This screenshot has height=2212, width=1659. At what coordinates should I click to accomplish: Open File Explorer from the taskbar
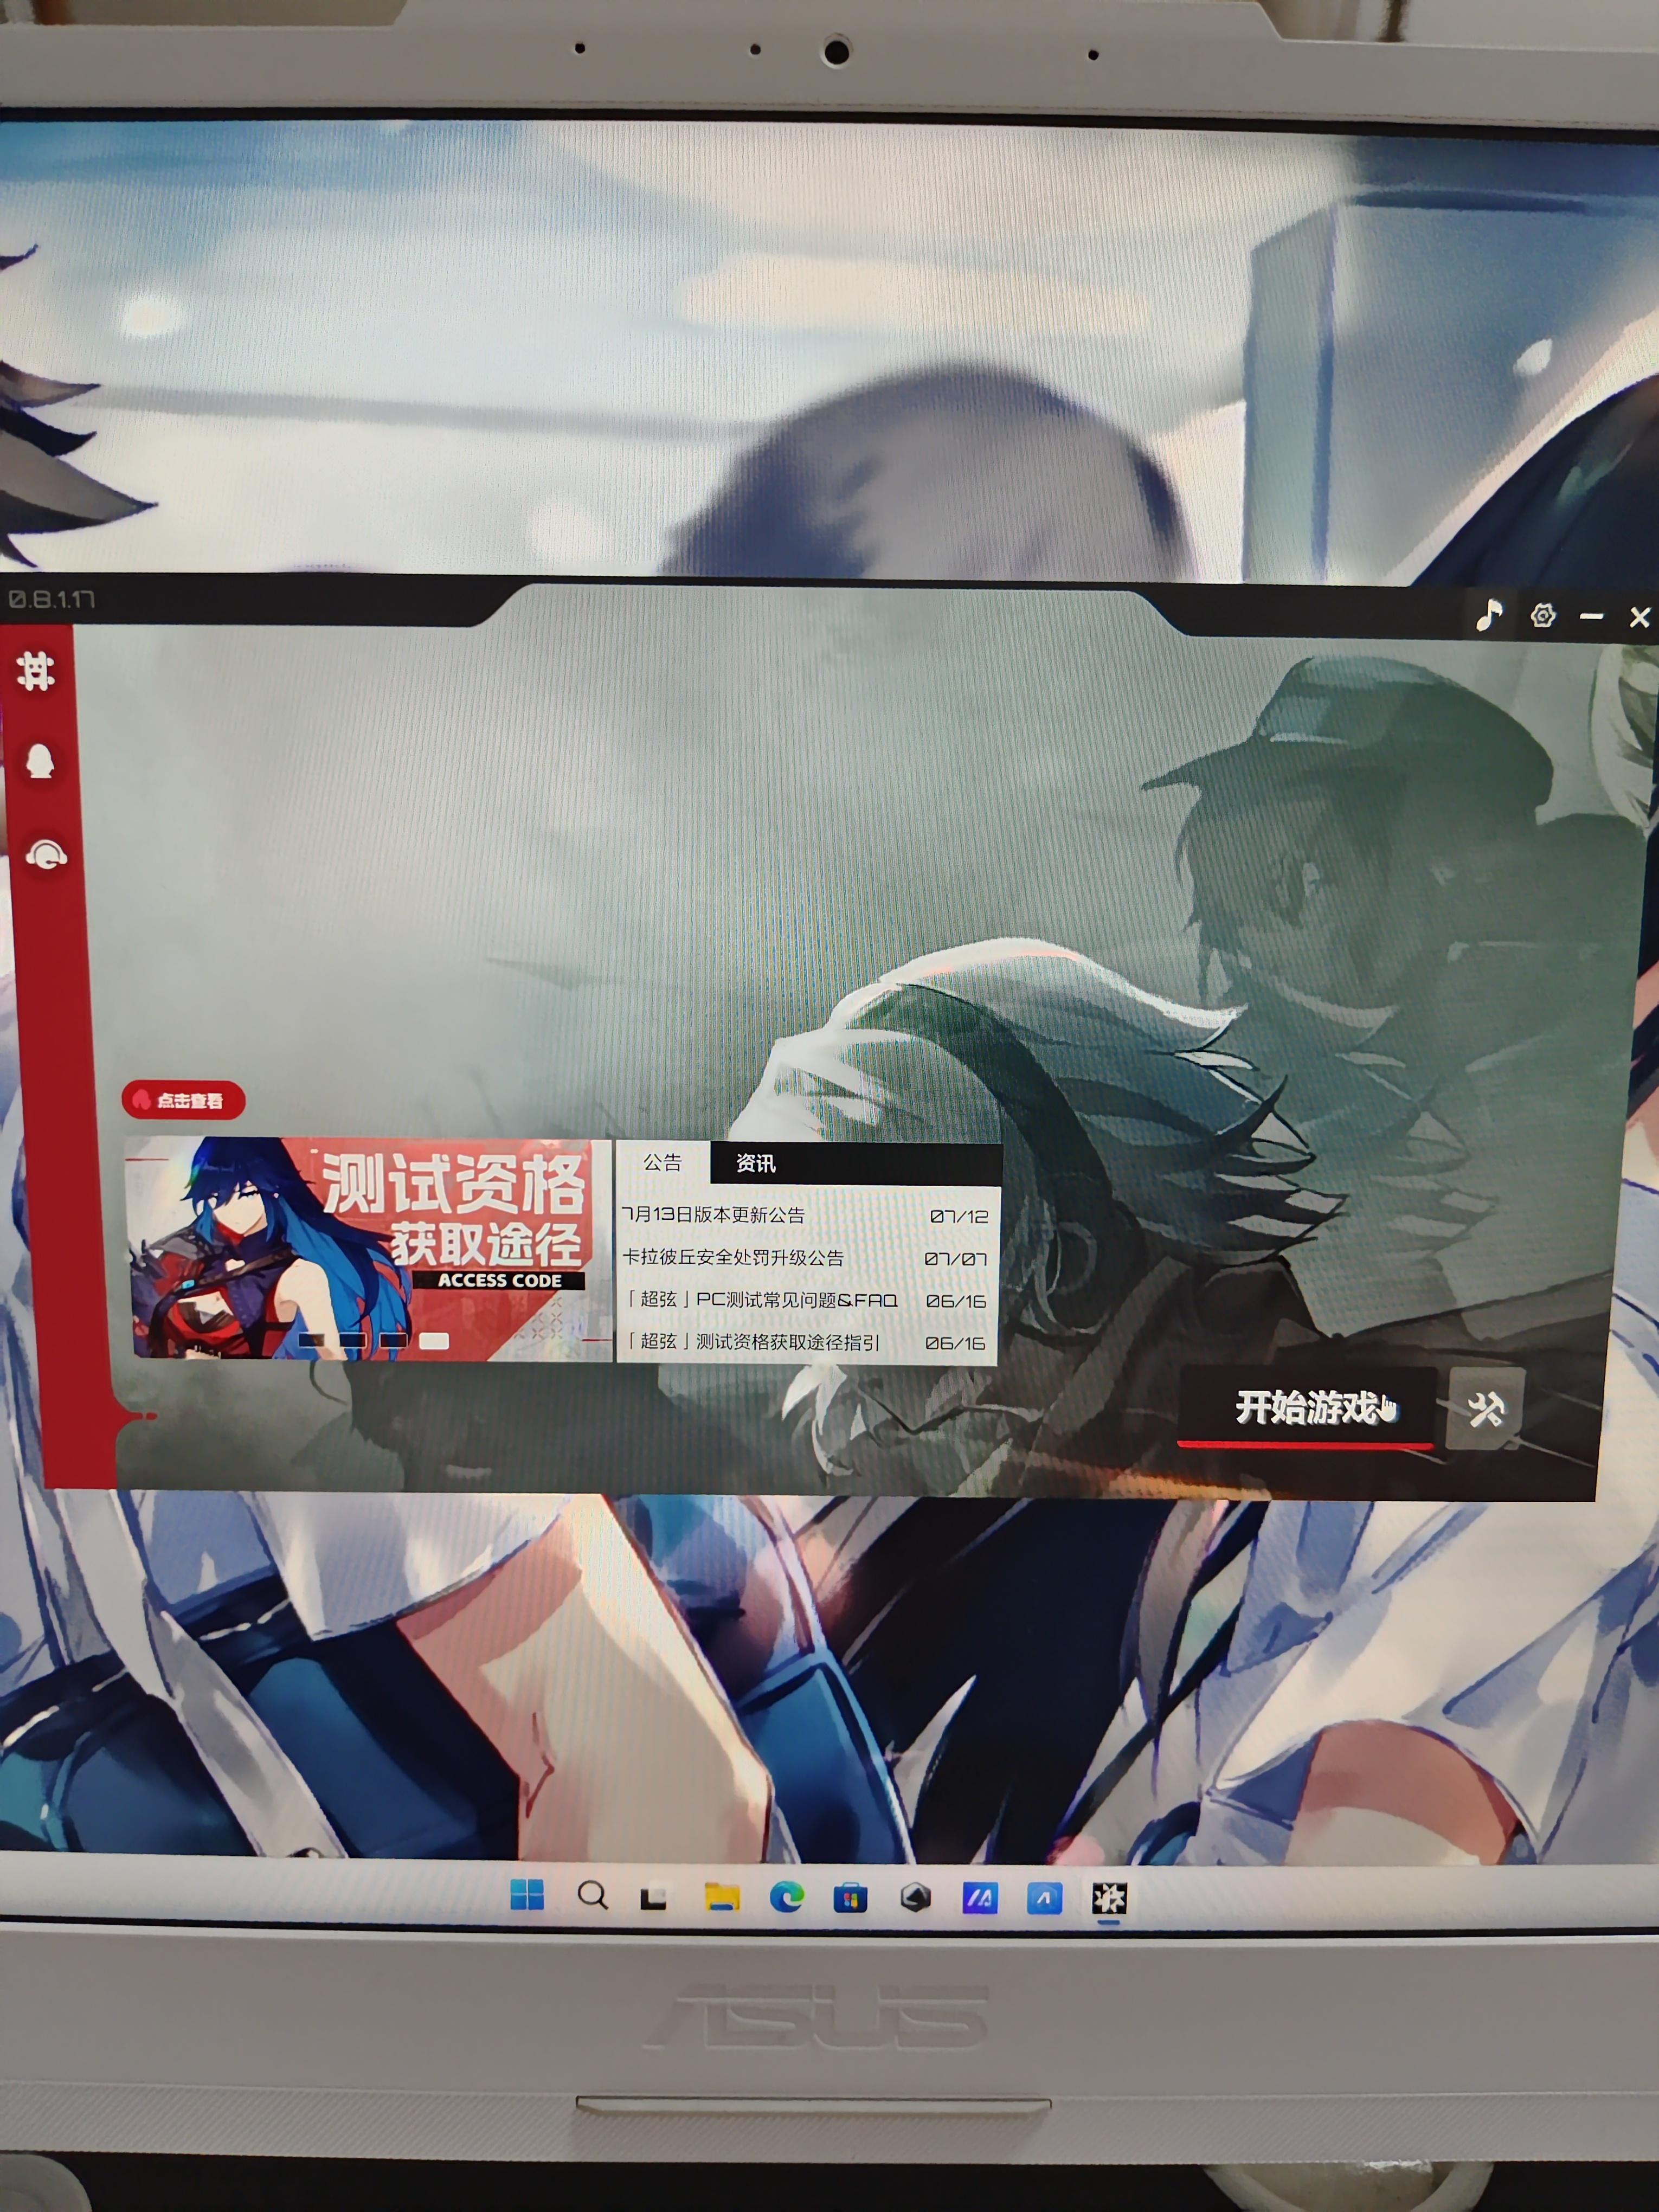721,1896
